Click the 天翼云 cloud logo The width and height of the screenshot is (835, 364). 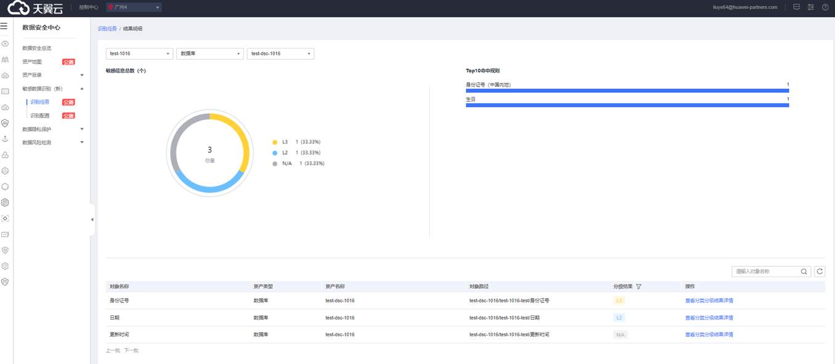coord(34,8)
